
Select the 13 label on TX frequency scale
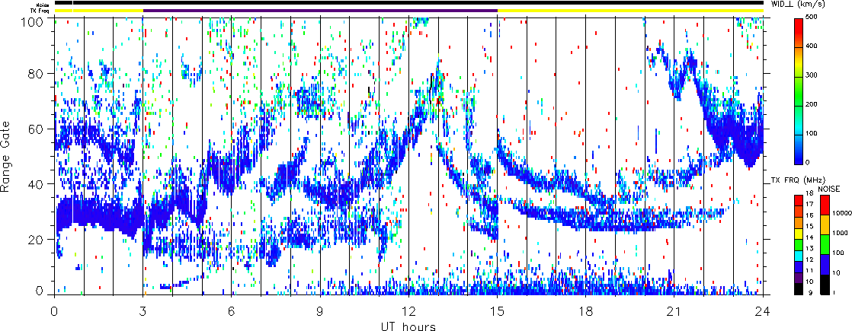click(809, 248)
